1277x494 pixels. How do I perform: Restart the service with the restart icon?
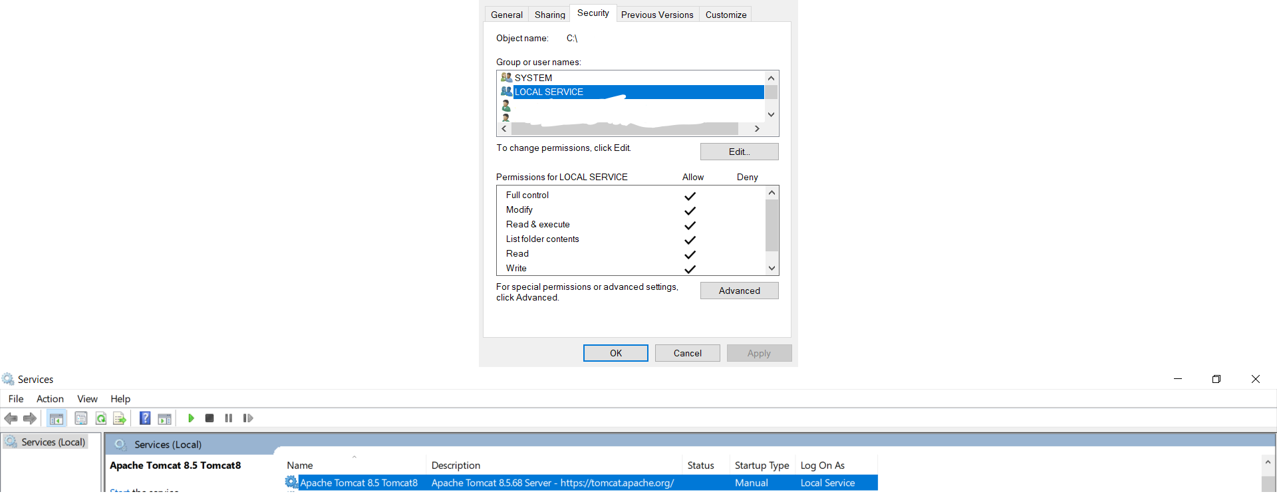click(248, 418)
